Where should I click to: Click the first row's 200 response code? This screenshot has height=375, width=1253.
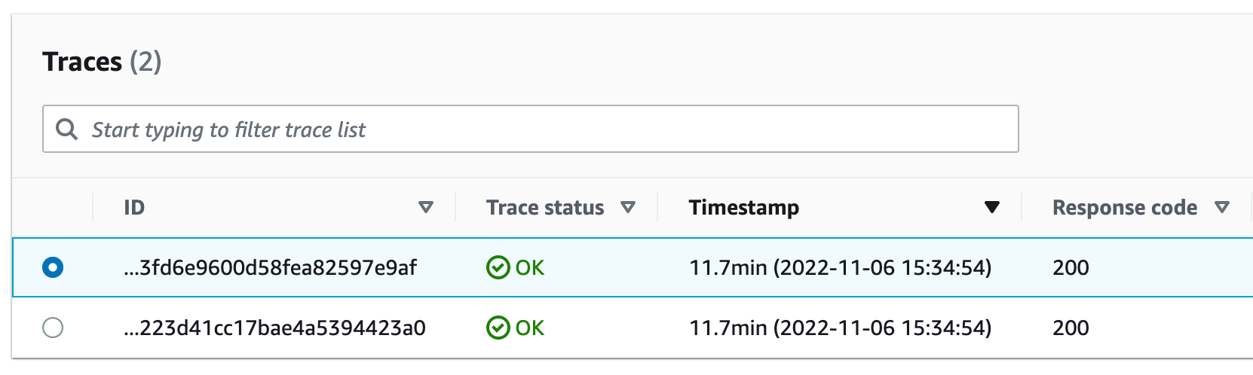coord(1071,267)
